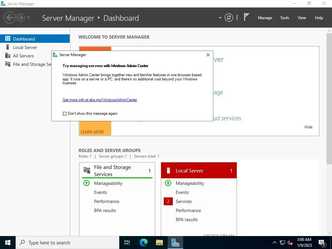Viewport: 332px width, 249px height.
Task: Close the Windows Admin Center dialog
Action: click(208, 55)
